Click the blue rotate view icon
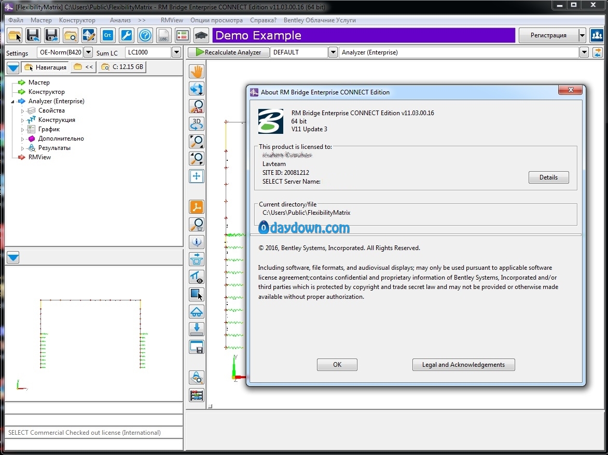Viewport: 608px width, 455px height. [x=197, y=89]
